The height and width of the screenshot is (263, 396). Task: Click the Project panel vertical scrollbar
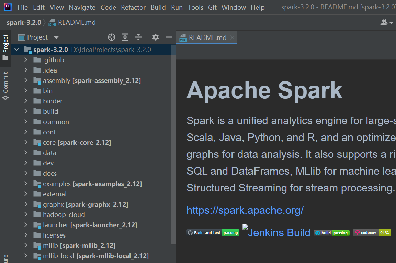coord(173,144)
